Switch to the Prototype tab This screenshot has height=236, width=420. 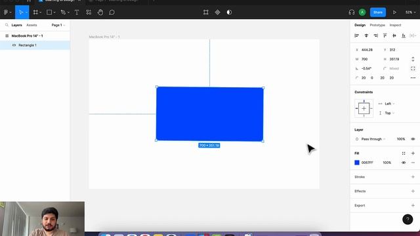point(377,25)
